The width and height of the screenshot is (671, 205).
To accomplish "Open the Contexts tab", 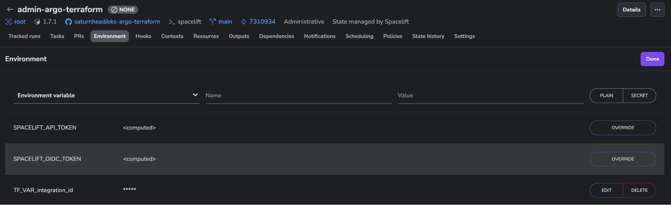I will coord(172,36).
